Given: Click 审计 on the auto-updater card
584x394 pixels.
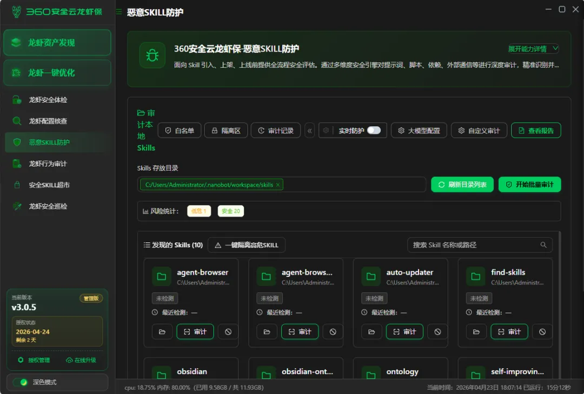Looking at the screenshot, I should [x=404, y=331].
